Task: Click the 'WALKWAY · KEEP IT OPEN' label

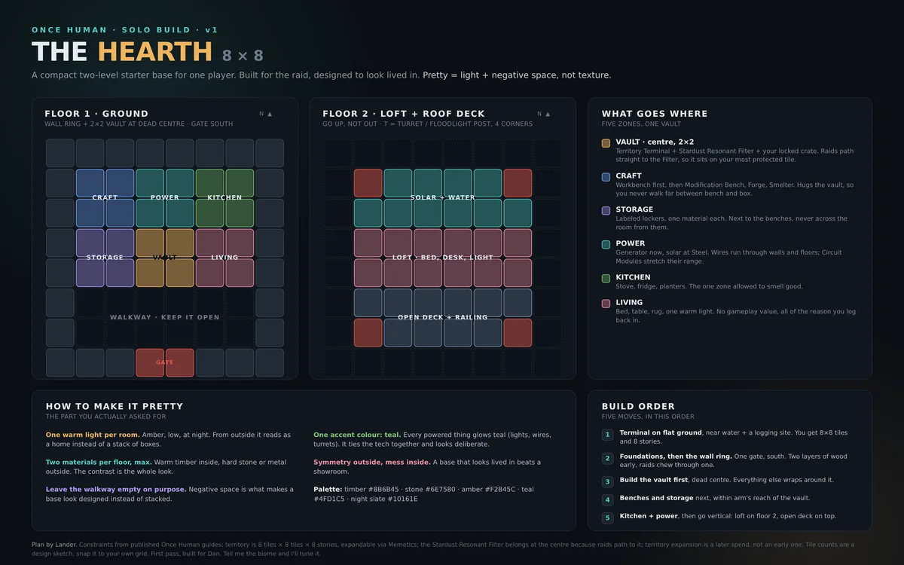Action: click(165, 317)
